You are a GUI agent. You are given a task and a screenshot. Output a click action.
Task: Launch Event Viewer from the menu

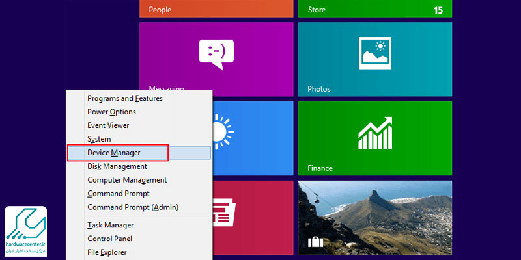[108, 125]
